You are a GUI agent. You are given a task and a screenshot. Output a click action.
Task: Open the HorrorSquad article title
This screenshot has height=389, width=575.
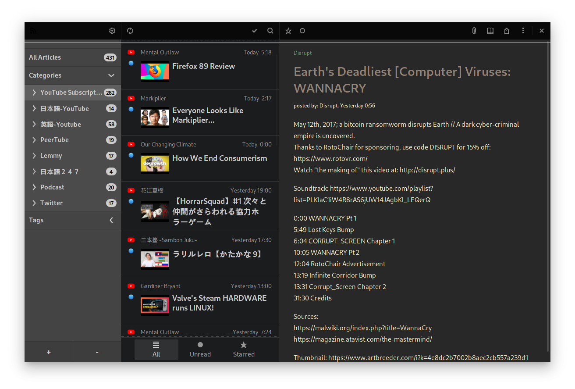coord(219,212)
